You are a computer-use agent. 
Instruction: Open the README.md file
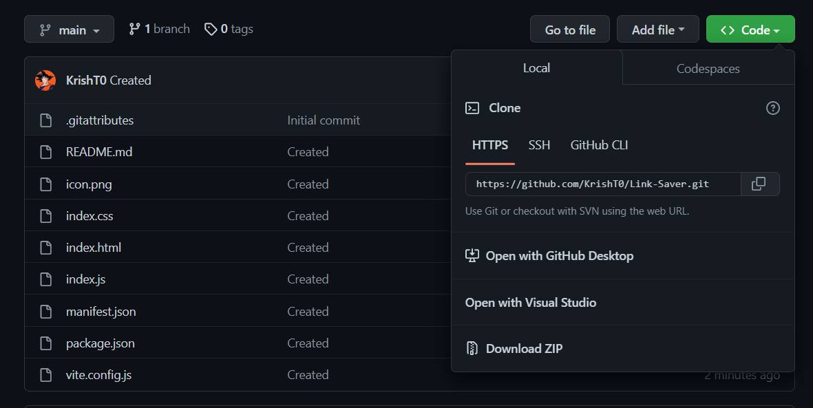coord(99,152)
